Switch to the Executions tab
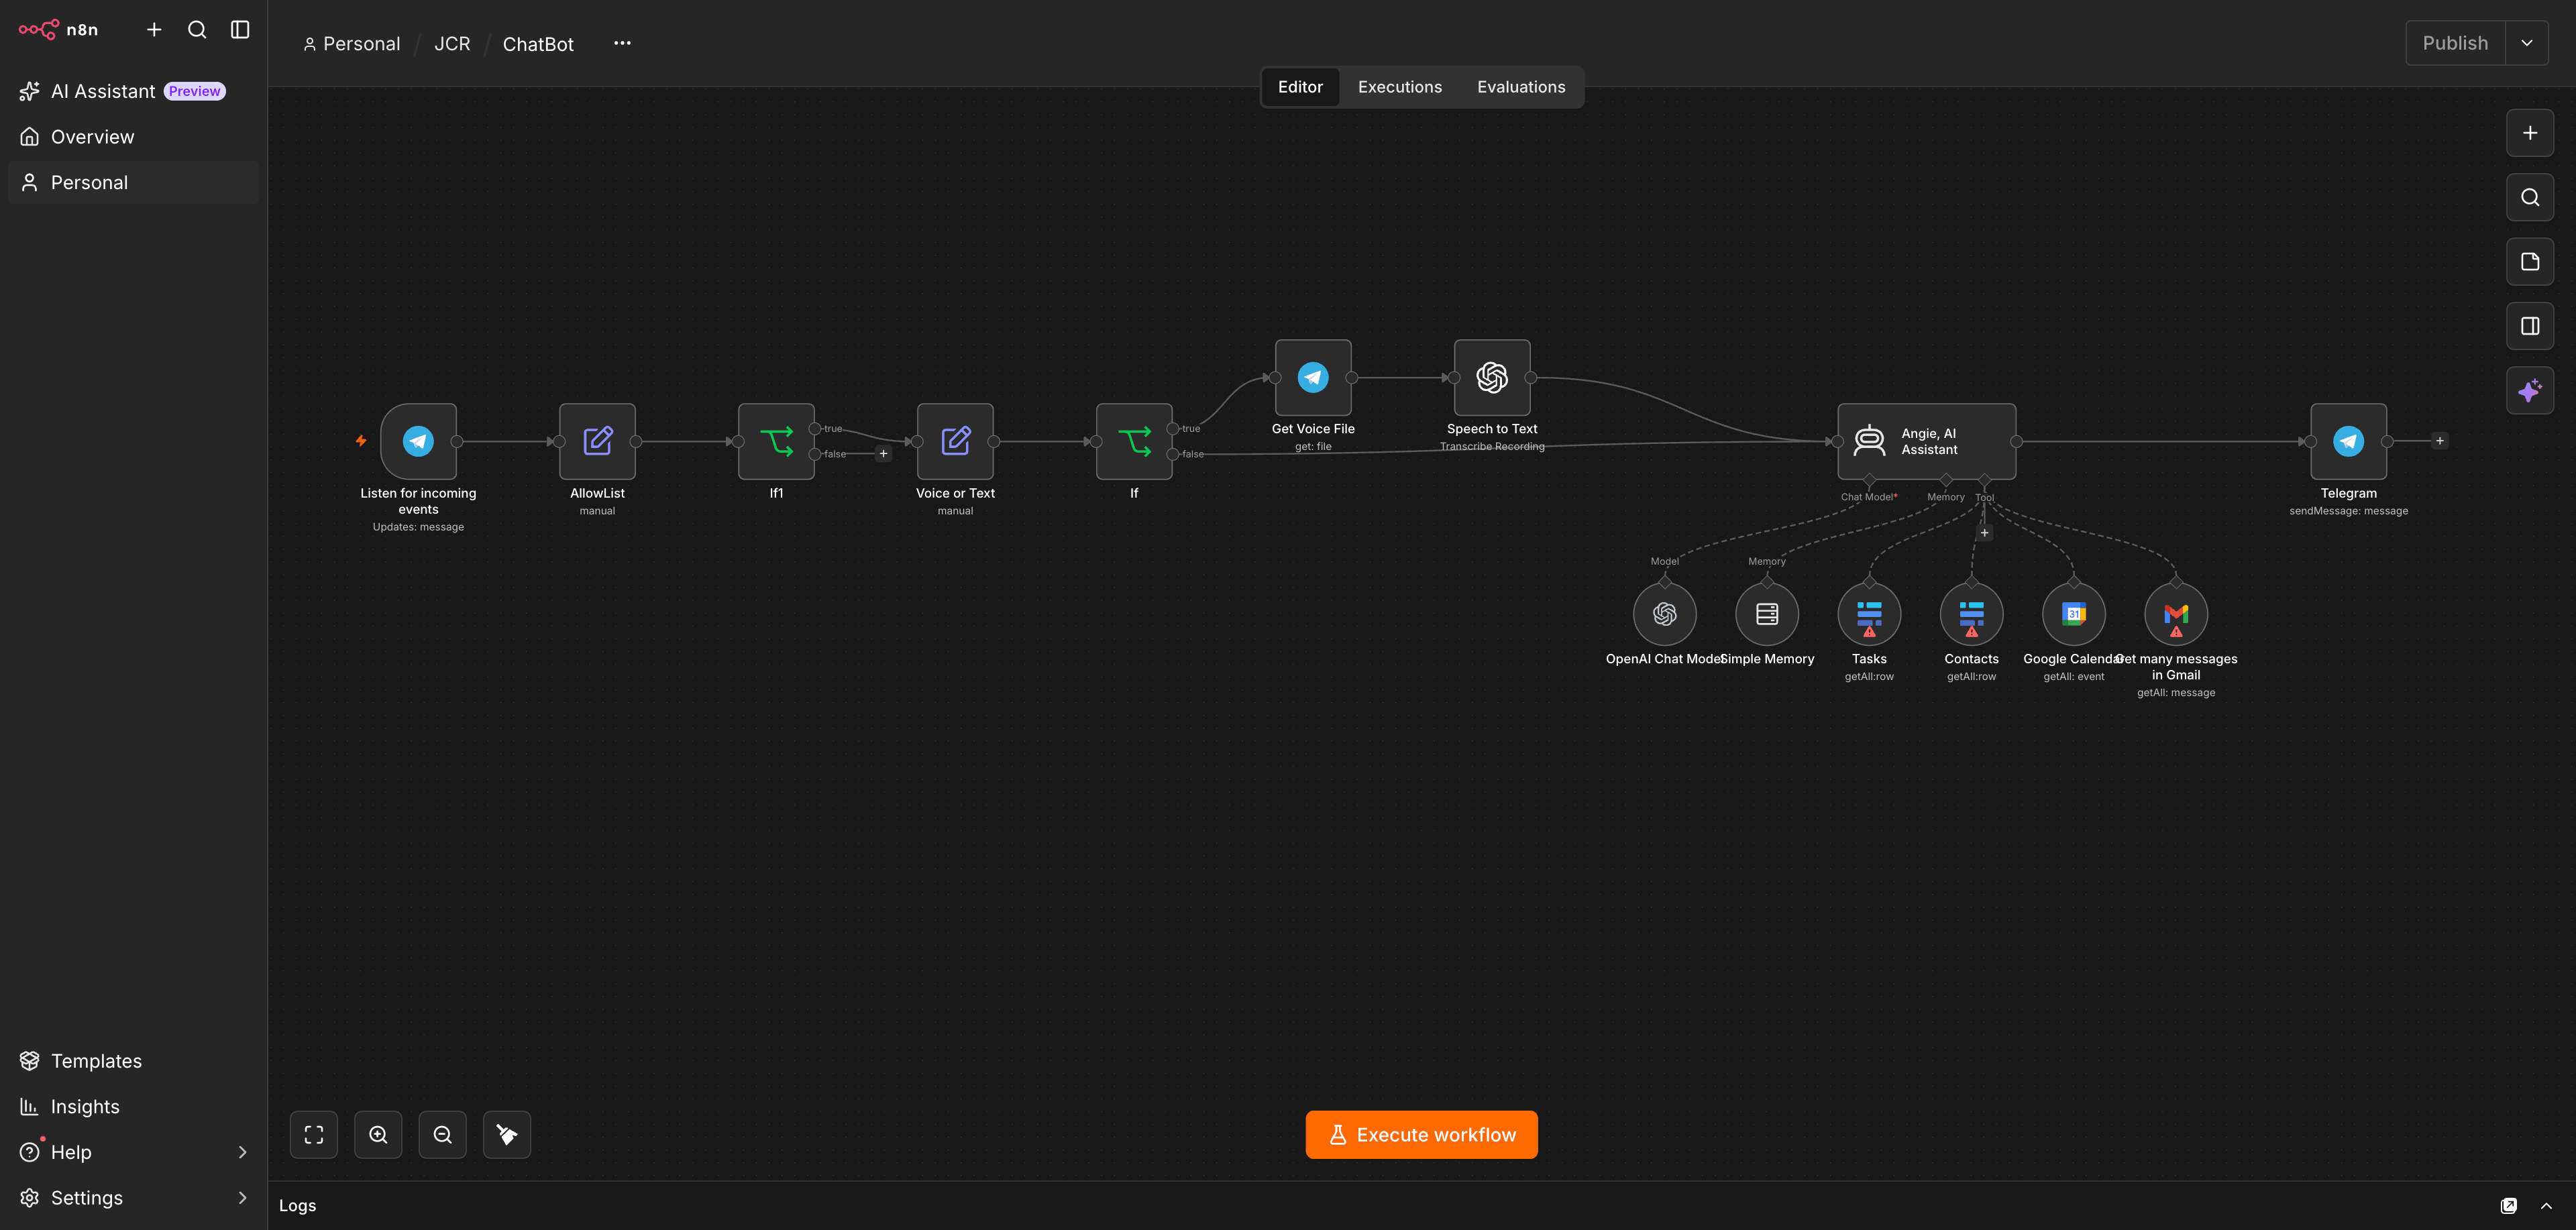Screen dimensions: 2576x1230 point(1400,87)
